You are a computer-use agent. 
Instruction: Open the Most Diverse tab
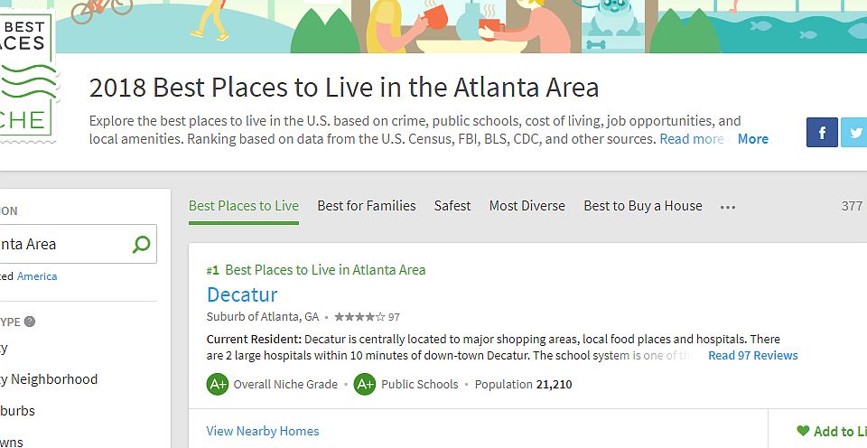(527, 206)
